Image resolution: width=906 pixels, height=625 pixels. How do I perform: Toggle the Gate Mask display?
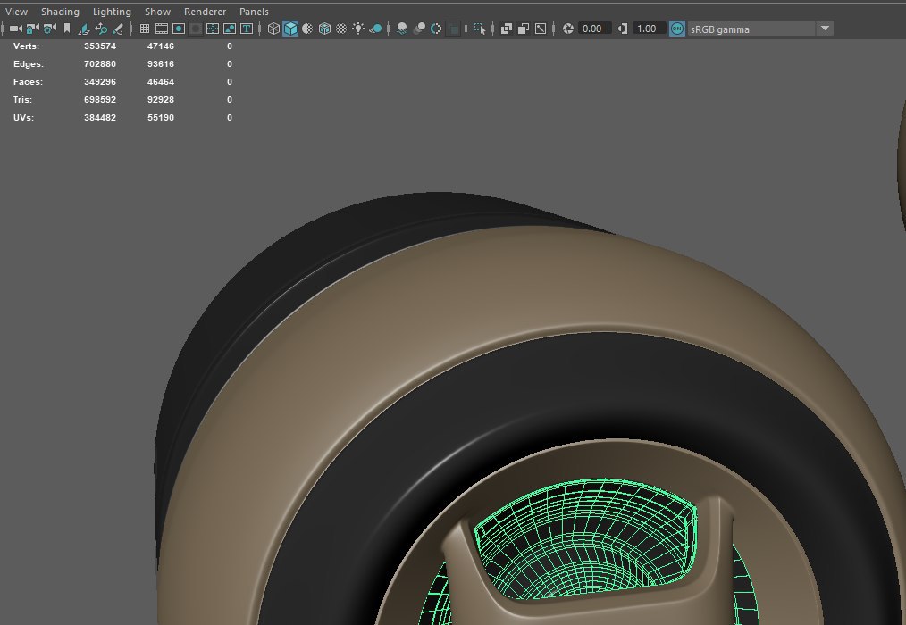click(196, 29)
